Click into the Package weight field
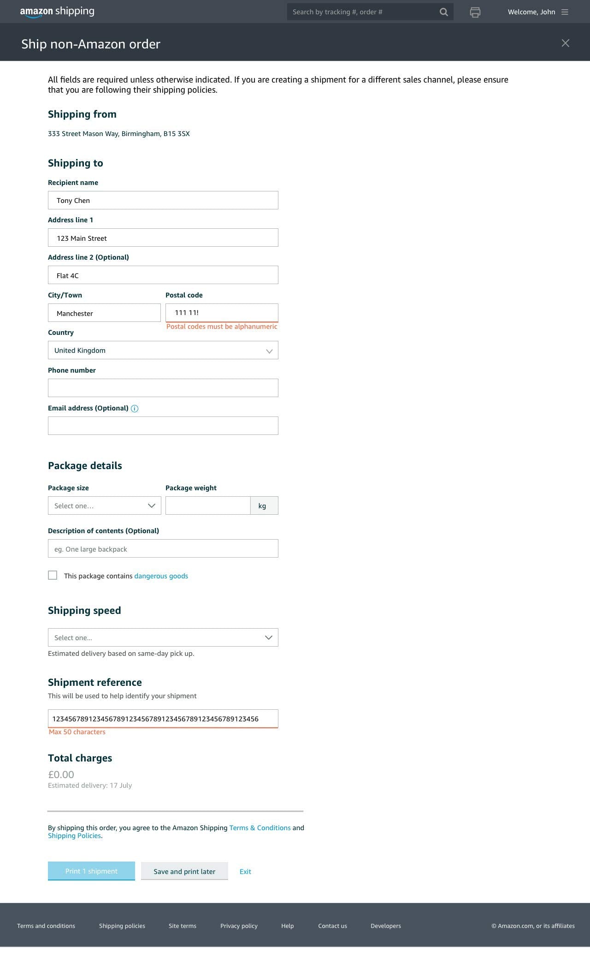The image size is (590, 975). [208, 505]
